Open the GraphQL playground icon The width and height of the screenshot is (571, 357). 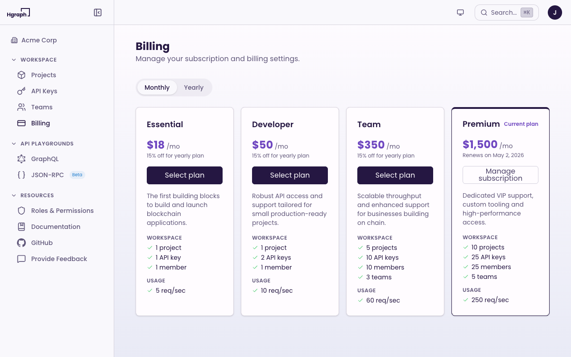pyautogui.click(x=21, y=159)
